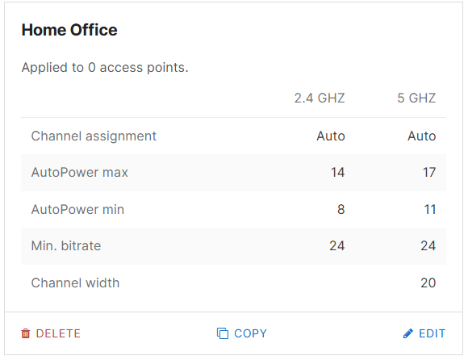Click 'Applied to 0 access points' text
The image size is (468, 360).
coord(105,68)
